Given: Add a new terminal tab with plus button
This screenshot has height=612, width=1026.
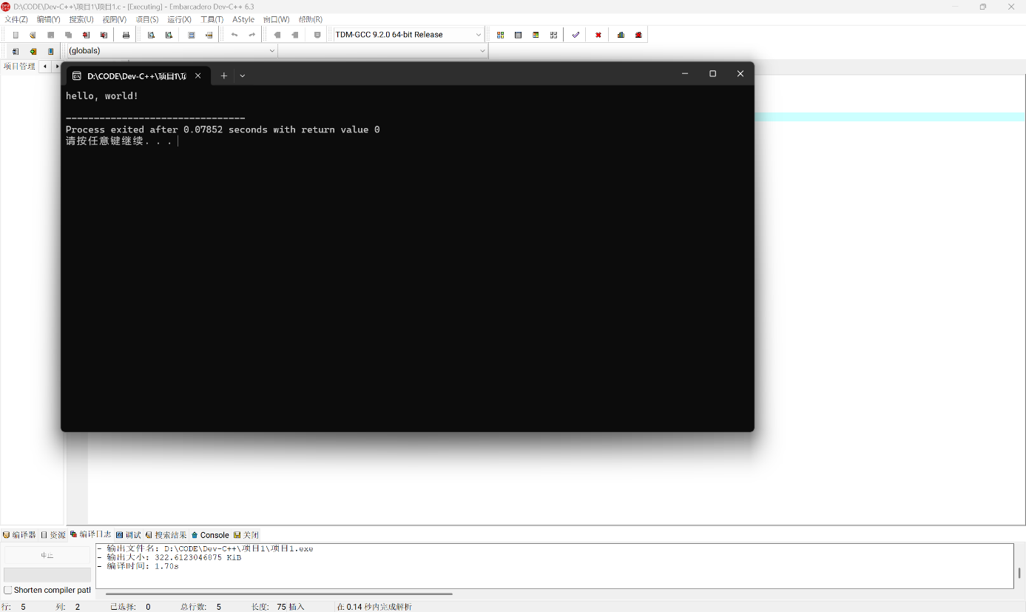Looking at the screenshot, I should pyautogui.click(x=224, y=75).
